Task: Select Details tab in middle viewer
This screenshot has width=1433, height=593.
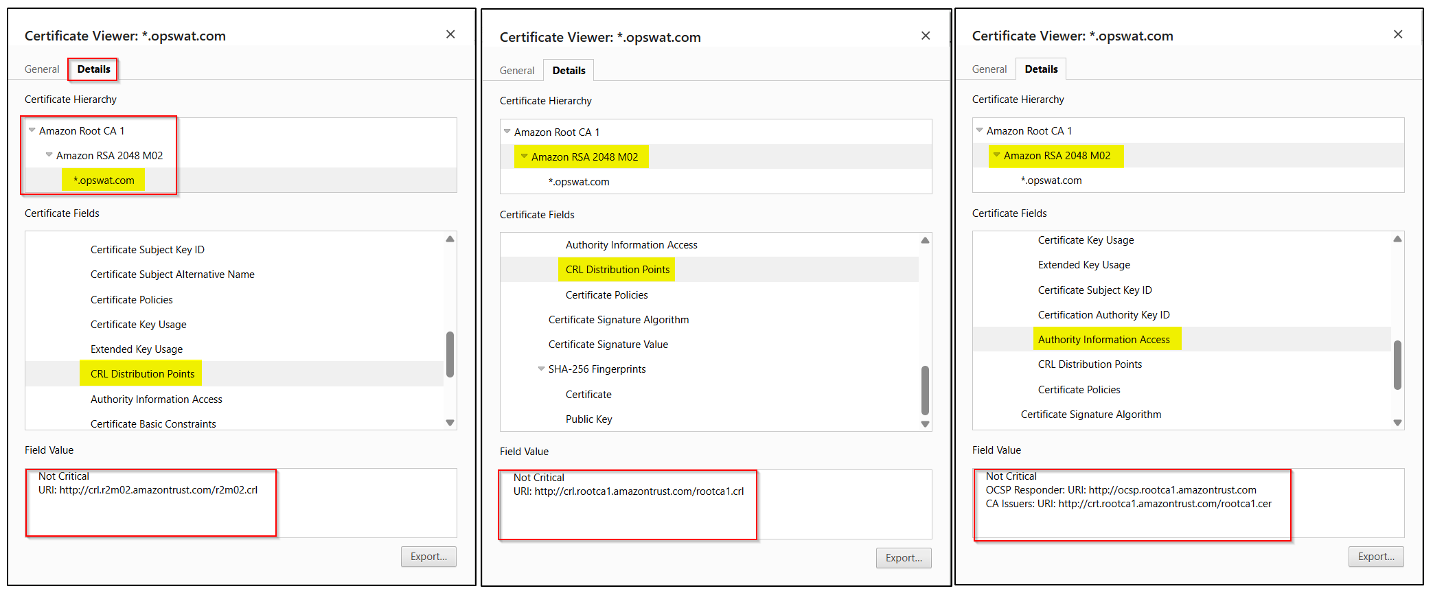Action: 569,71
